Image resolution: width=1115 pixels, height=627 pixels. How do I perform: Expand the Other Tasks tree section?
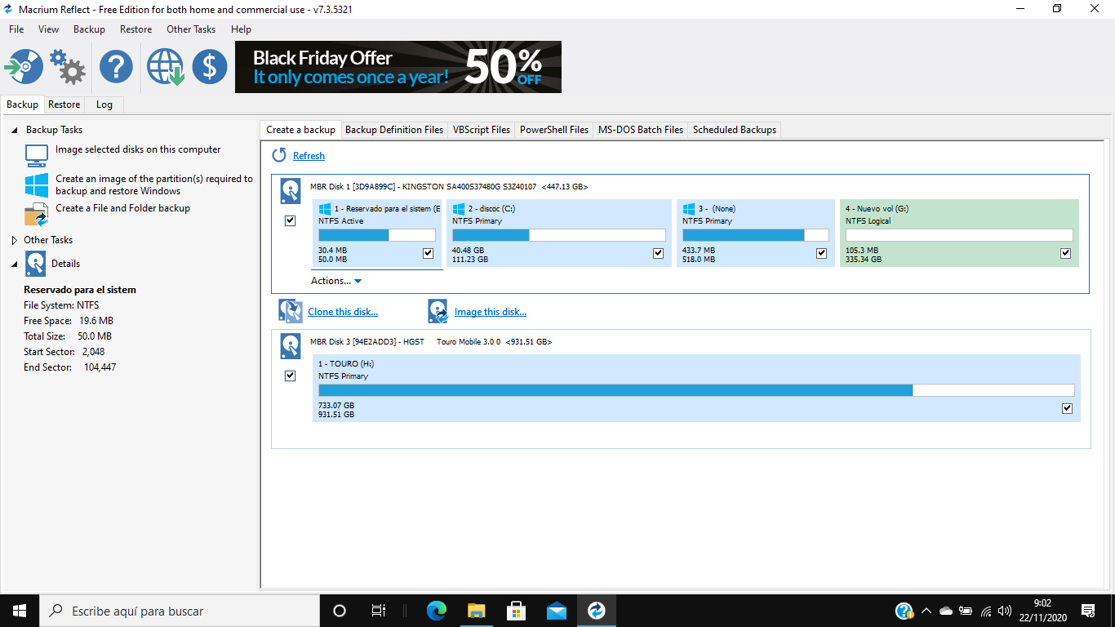click(15, 240)
